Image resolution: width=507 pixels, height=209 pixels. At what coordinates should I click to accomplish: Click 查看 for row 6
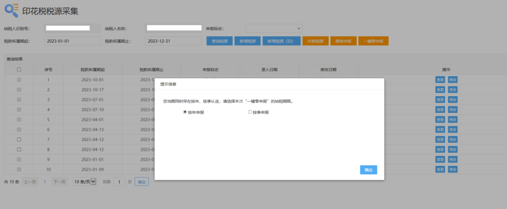tap(440, 130)
